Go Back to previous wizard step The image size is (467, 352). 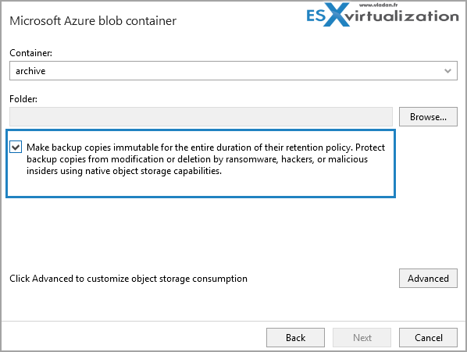click(x=295, y=337)
